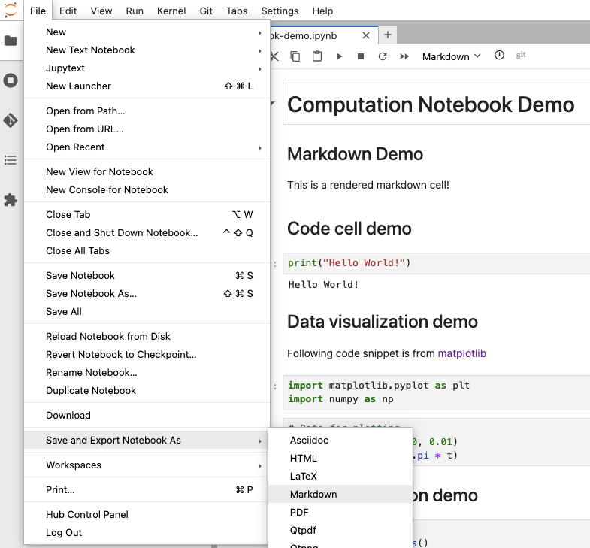Choose New Console for Notebook
This screenshot has height=548, width=590.
[147, 190]
